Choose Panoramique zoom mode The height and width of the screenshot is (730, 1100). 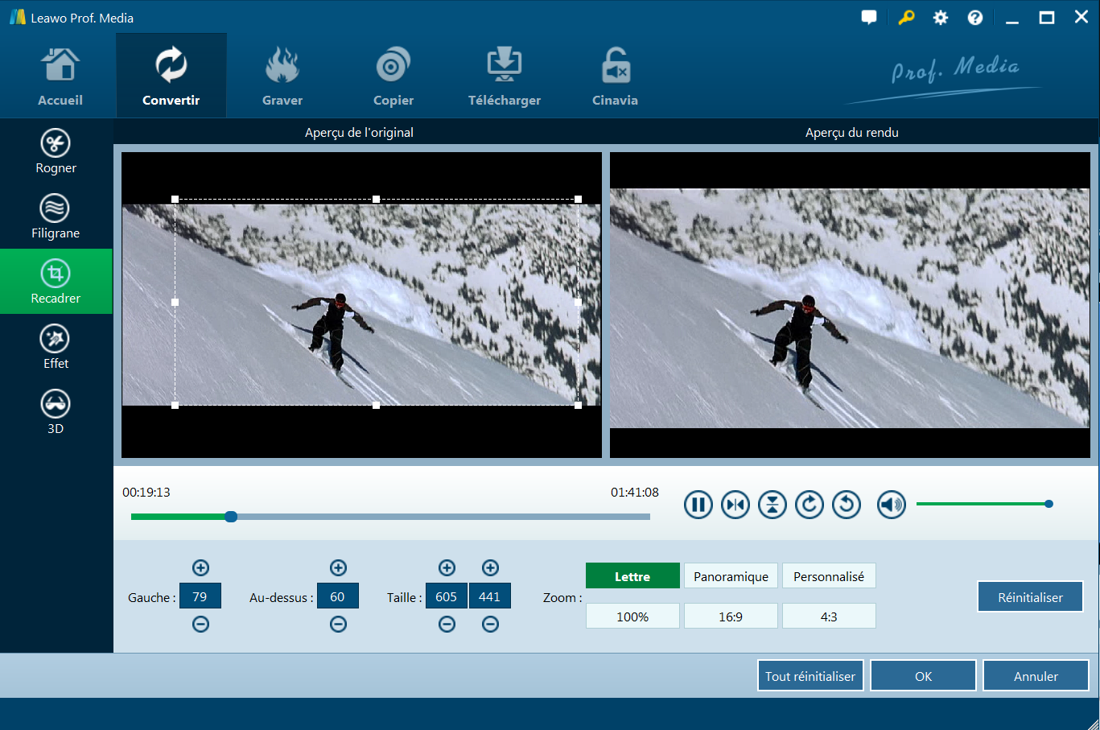tap(731, 576)
